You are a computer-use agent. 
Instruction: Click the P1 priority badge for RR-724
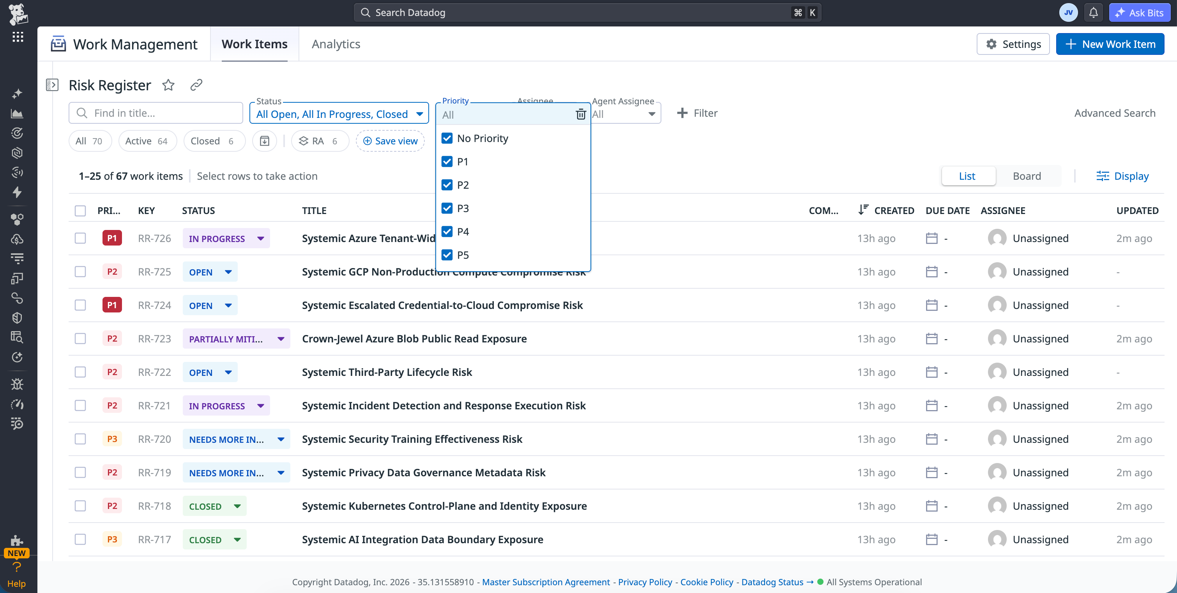(x=112, y=305)
